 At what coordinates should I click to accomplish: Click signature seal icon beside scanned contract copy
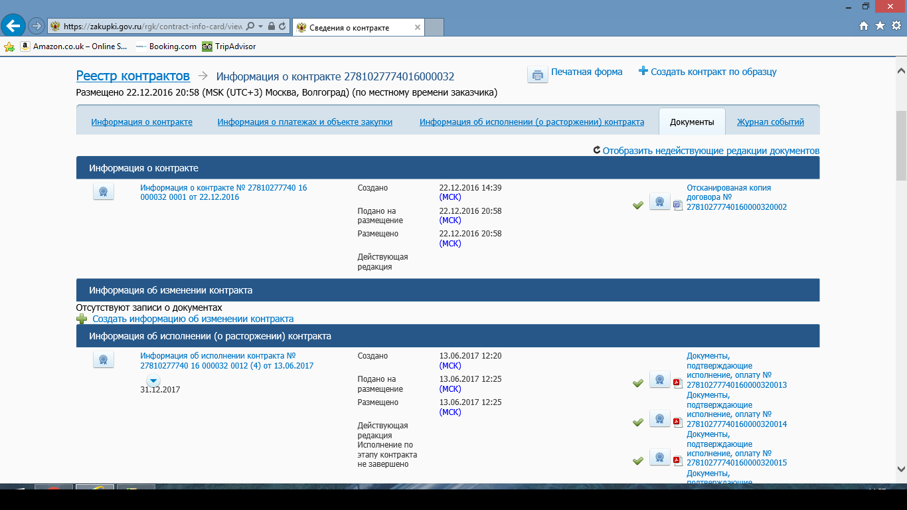[x=659, y=202]
